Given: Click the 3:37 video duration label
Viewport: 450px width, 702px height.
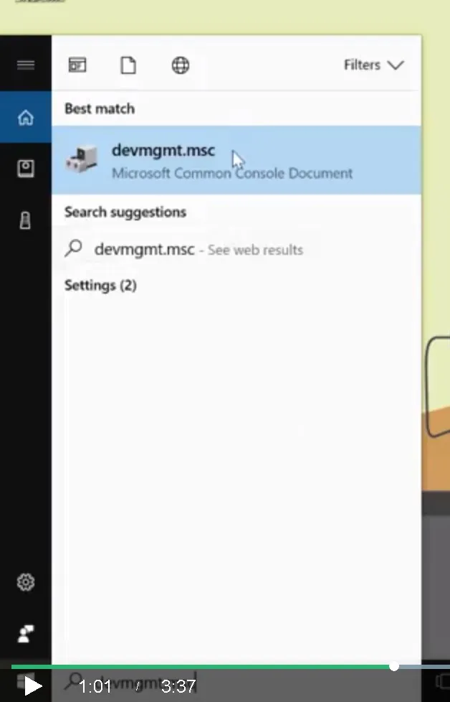Looking at the screenshot, I should coord(178,686).
